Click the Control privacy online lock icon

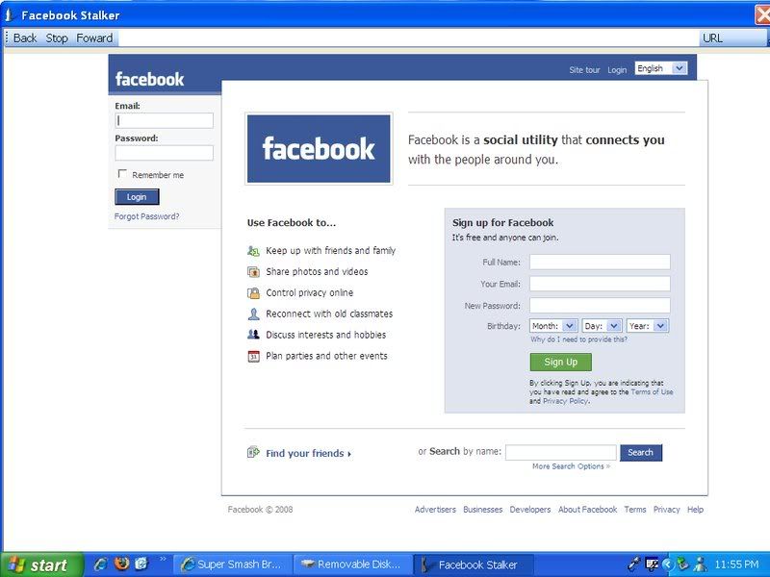click(253, 293)
